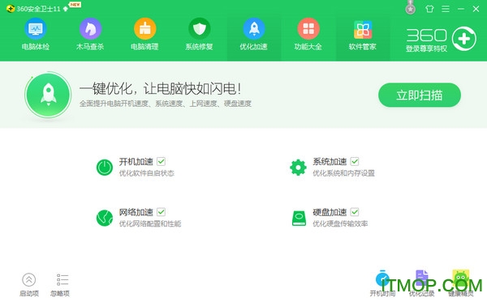Click the 360安全卫士 logo in the title bar

click(11, 9)
